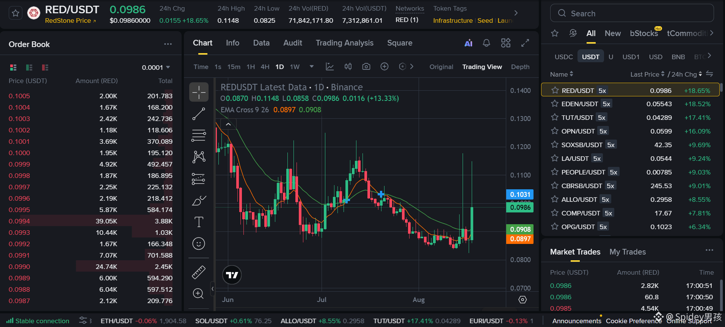
Task: Open the bStocks market category
Action: coord(644,33)
